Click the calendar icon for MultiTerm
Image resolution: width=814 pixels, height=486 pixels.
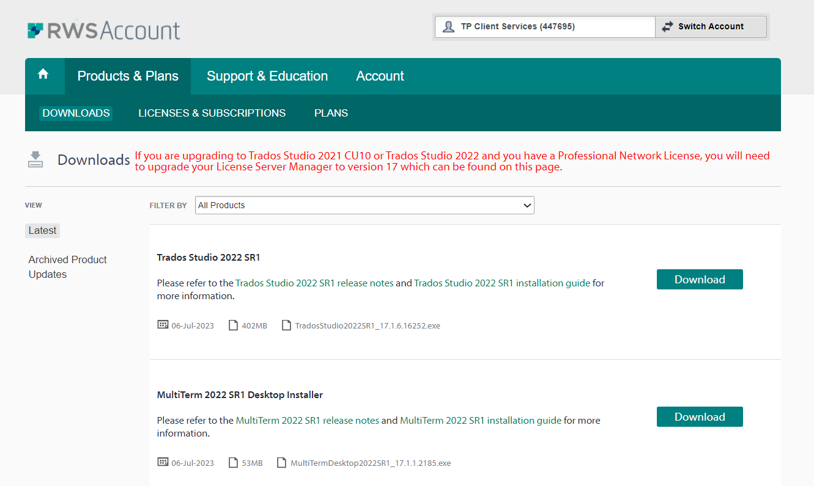[163, 462]
